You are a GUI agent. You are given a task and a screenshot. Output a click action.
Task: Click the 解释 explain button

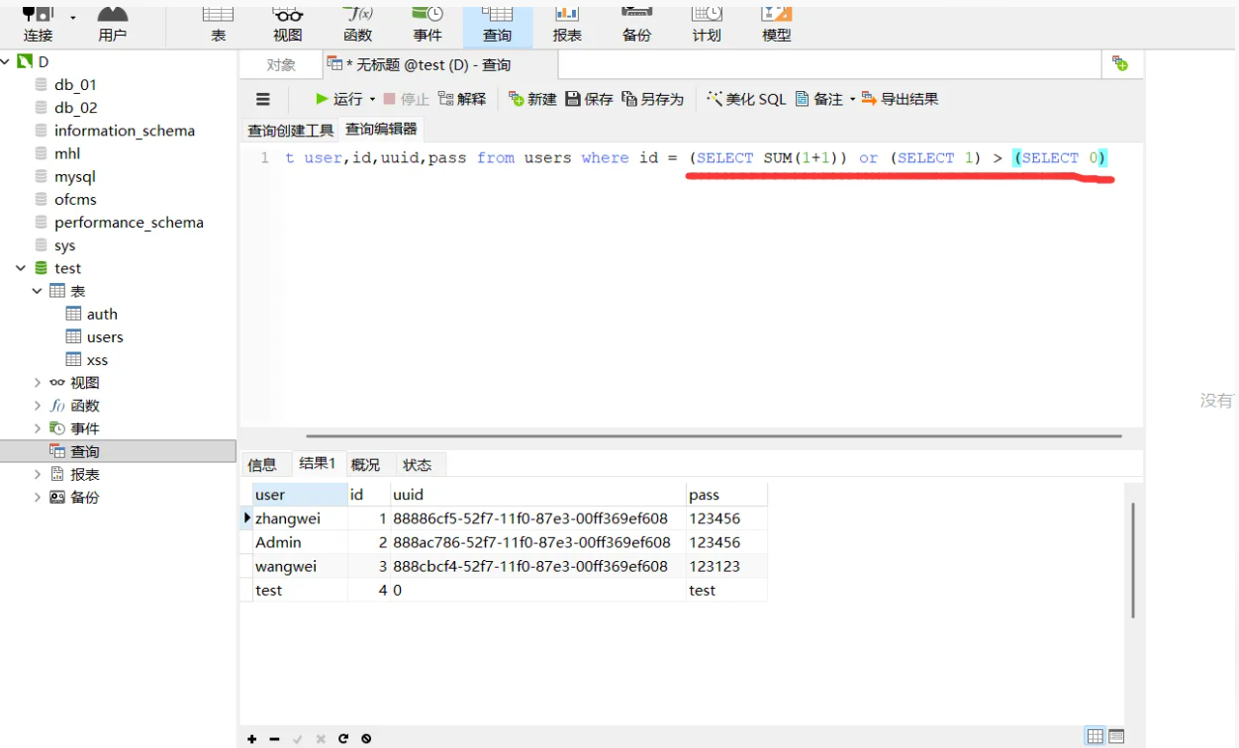(462, 99)
